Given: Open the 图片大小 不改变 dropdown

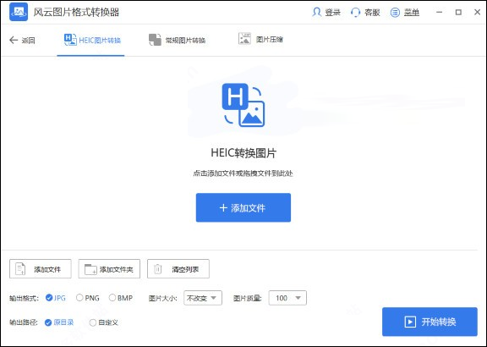Looking at the screenshot, I should tap(203, 298).
